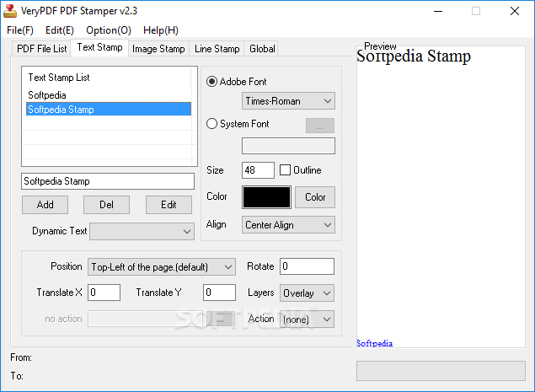Expand the Center Align dropdown
The height and width of the screenshot is (392, 535).
288,225
